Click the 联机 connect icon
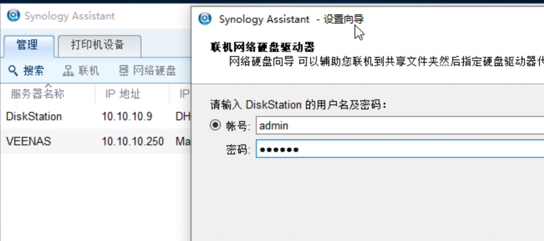This screenshot has height=241, width=544. point(68,70)
